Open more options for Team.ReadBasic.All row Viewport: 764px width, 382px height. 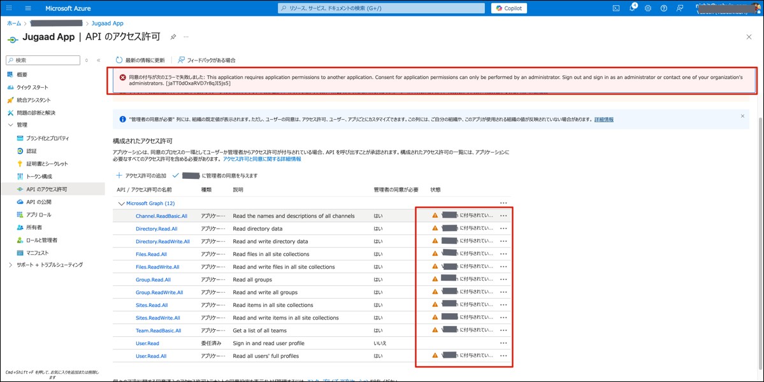(x=503, y=330)
